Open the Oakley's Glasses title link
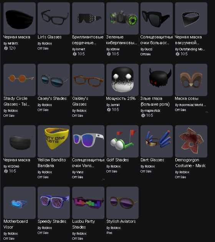215x242 pixels. pyautogui.click(x=80, y=101)
